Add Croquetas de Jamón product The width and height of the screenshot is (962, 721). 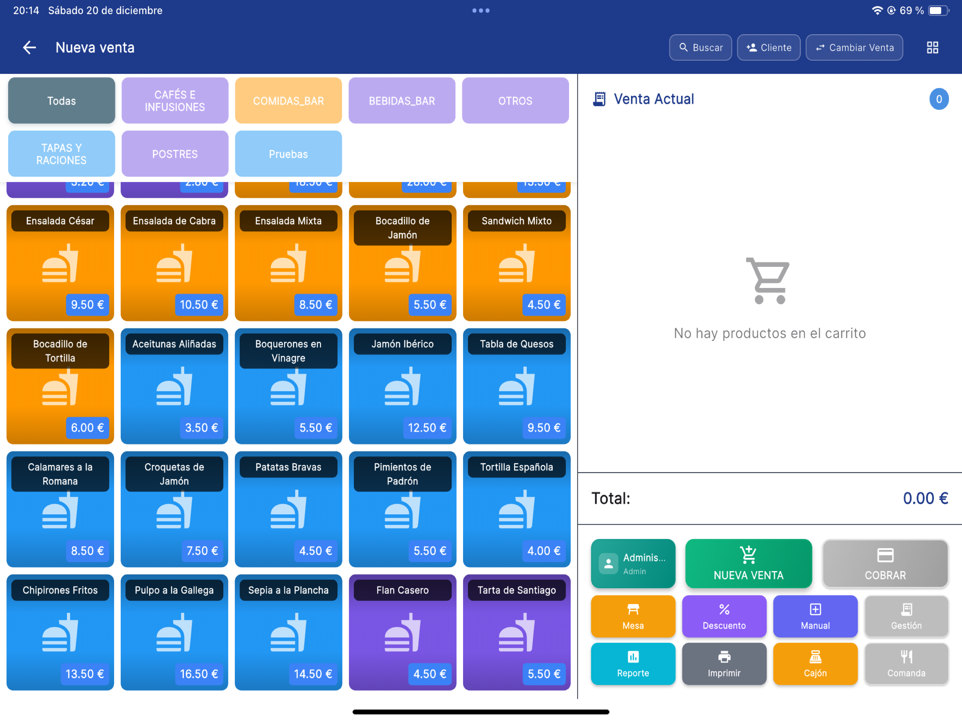click(174, 509)
